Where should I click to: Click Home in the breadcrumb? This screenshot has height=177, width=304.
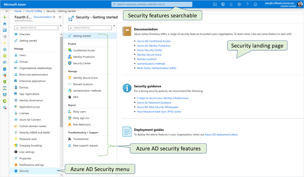(x=18, y=11)
